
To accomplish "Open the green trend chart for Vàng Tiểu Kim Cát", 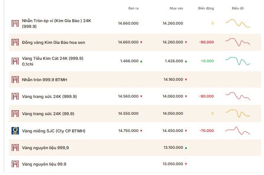I will coord(238,61).
